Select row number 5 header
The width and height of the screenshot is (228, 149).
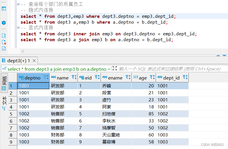tap(11, 114)
